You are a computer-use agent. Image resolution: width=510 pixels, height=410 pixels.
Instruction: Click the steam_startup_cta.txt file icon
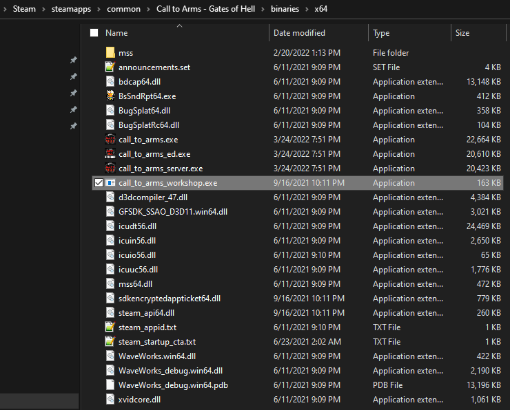pos(110,341)
